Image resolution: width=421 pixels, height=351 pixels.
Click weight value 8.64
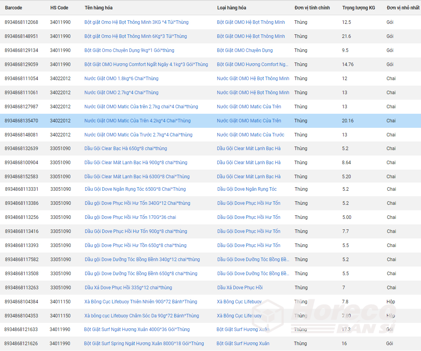tap(346, 163)
